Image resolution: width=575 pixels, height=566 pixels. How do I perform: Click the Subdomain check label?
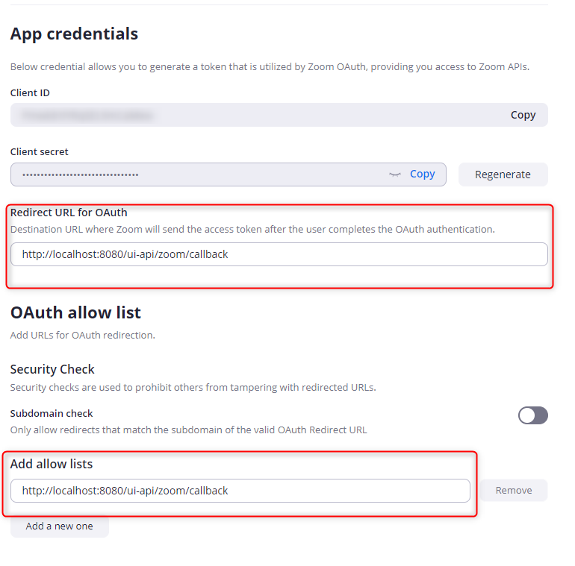pyautogui.click(x=52, y=413)
